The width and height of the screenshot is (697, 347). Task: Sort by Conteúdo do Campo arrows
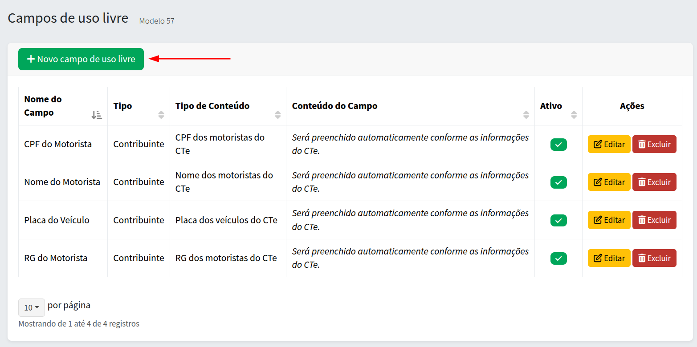(526, 115)
